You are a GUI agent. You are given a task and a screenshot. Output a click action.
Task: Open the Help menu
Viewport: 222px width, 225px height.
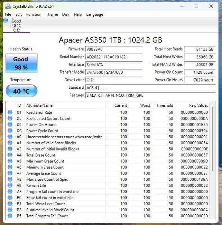[x=78, y=14]
